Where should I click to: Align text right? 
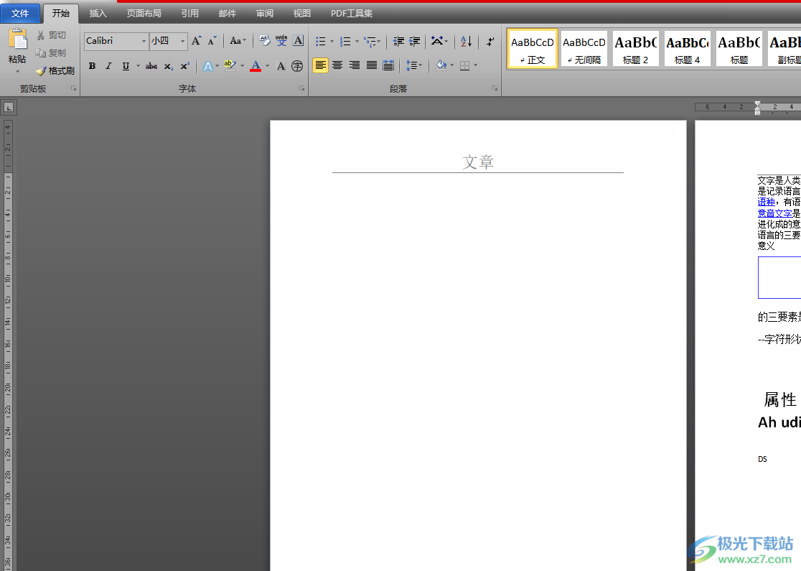click(354, 65)
